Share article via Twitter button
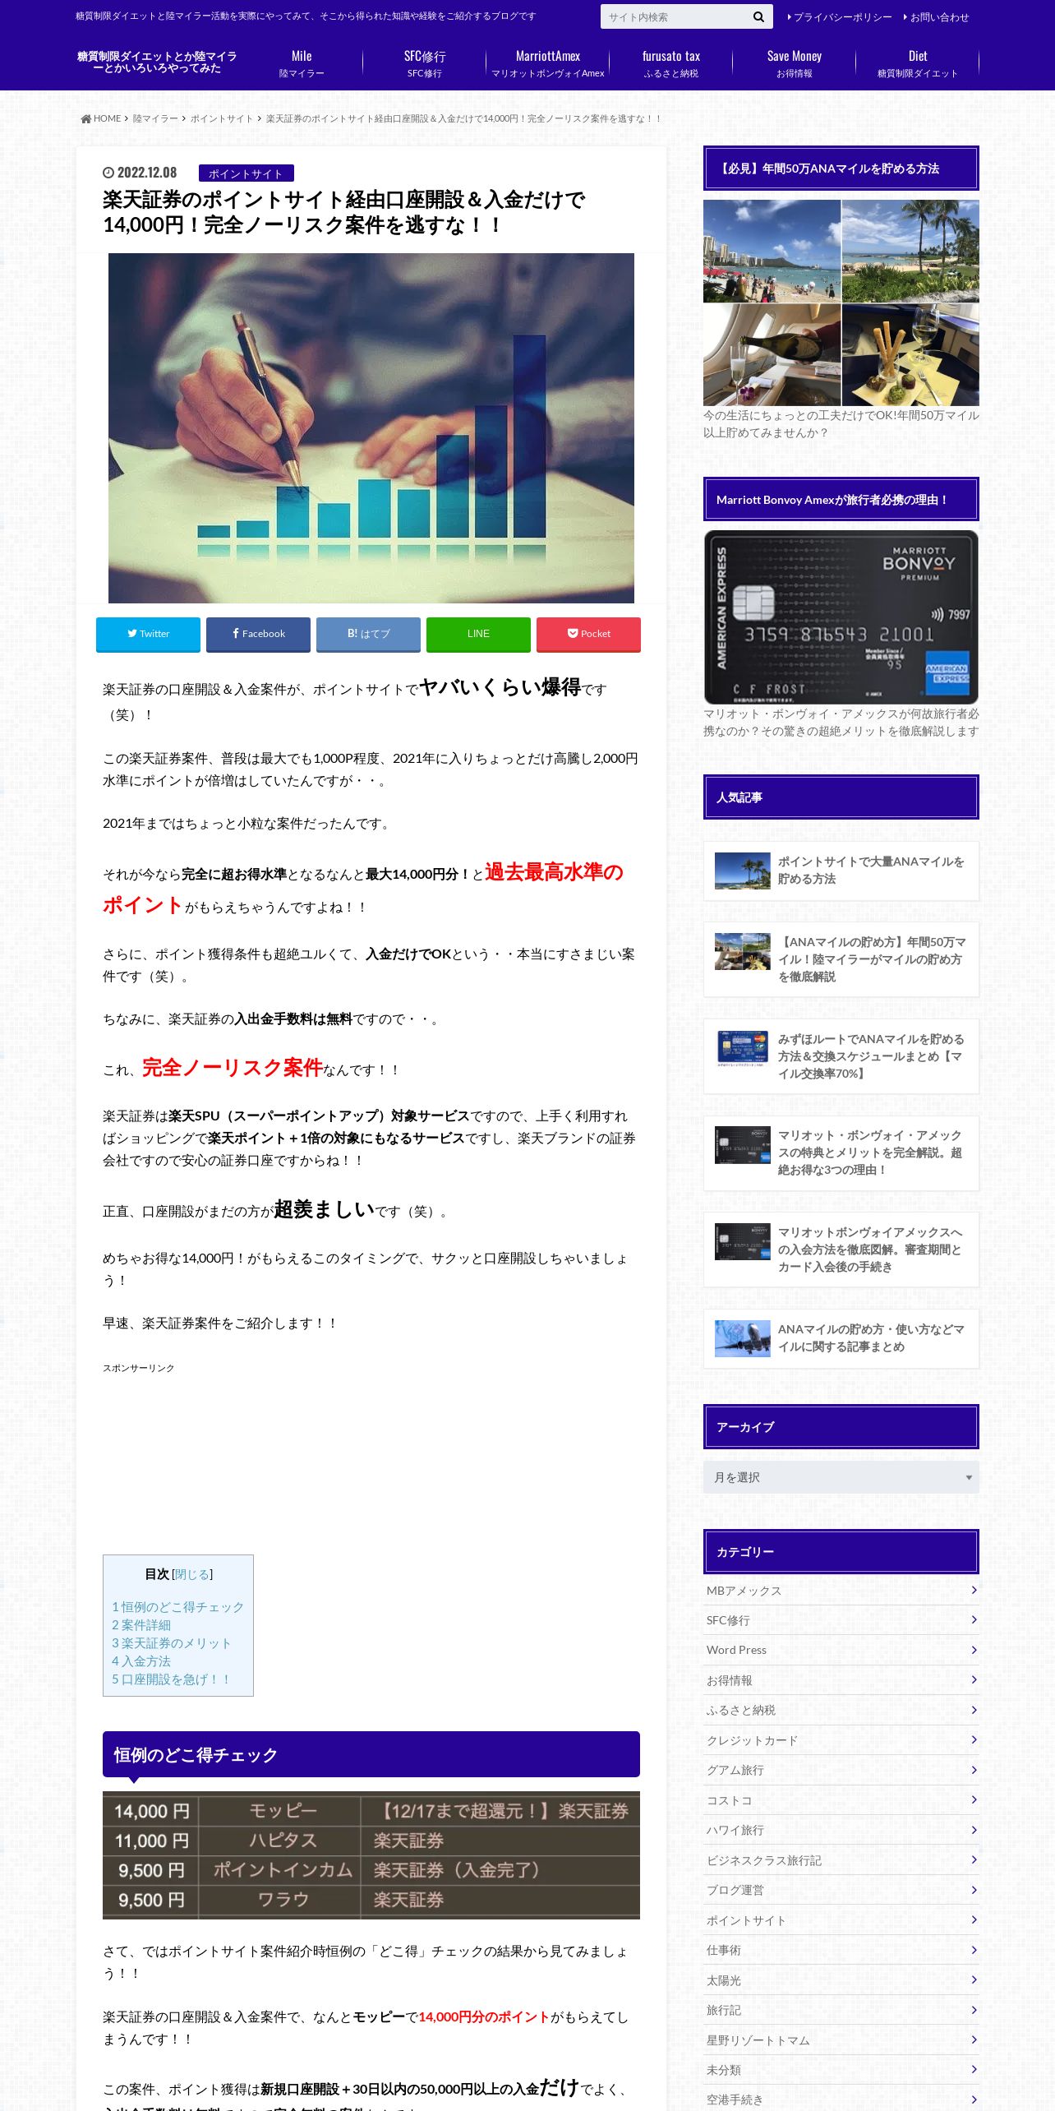Screen dimensions: 1055x2111 (148, 634)
